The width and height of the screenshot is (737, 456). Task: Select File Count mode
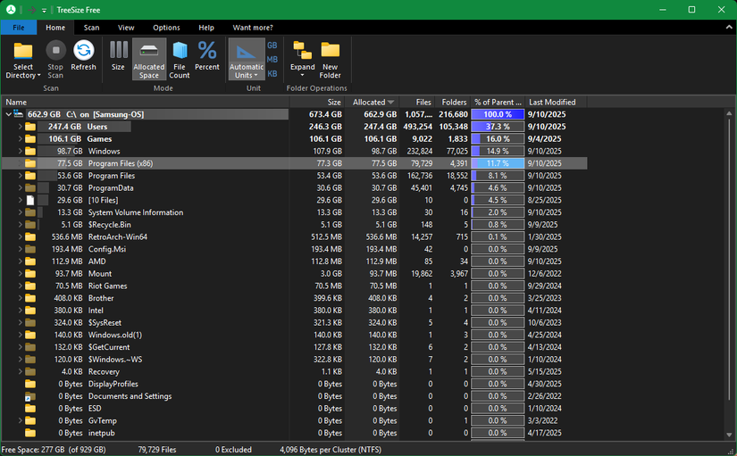(x=180, y=55)
